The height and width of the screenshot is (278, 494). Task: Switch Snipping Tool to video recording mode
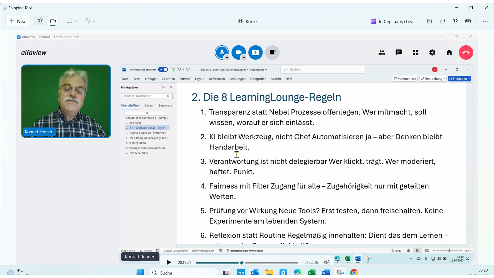[53, 21]
